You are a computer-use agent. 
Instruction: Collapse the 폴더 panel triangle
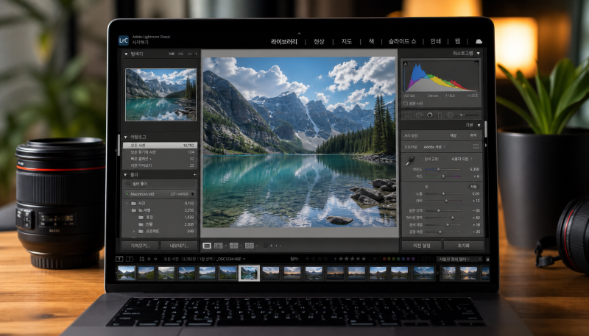(126, 175)
